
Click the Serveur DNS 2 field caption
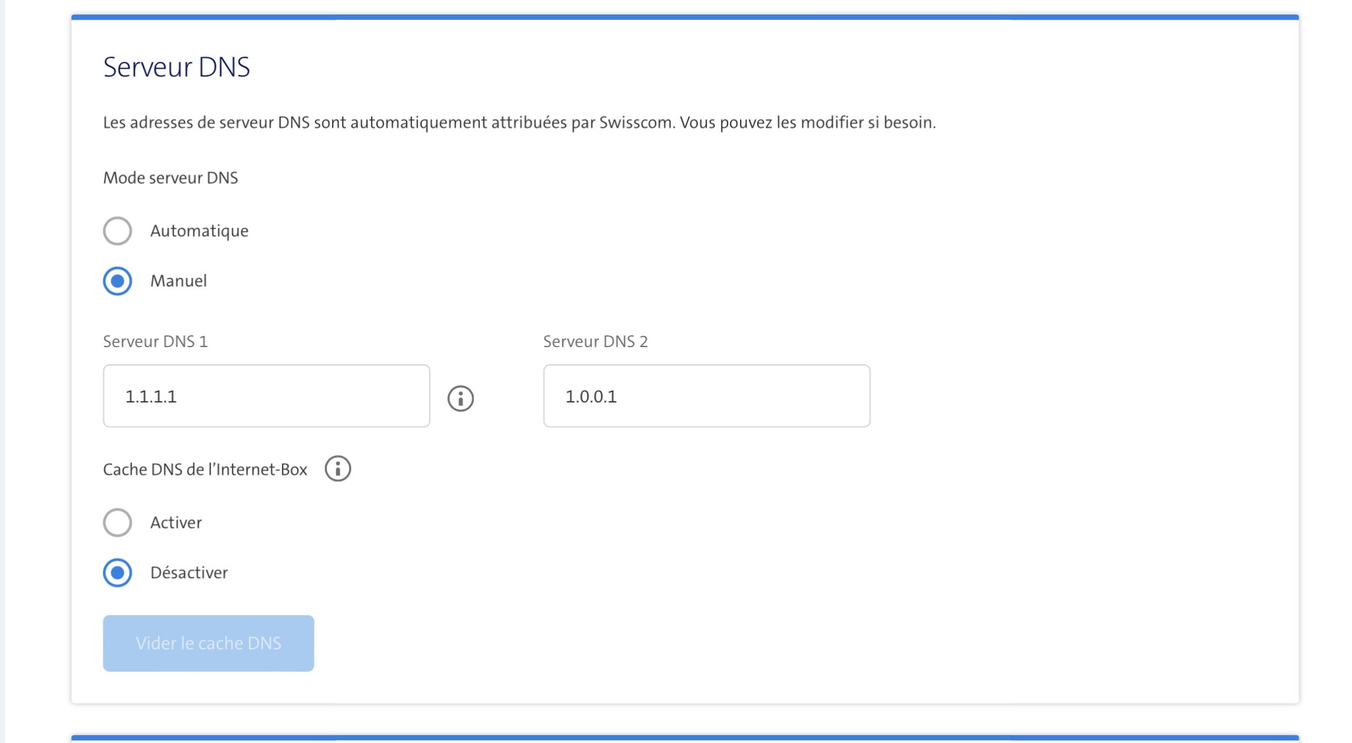click(595, 341)
